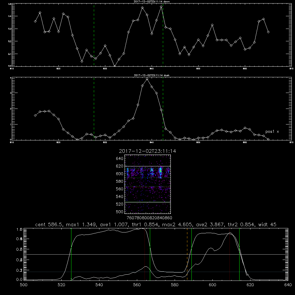Click the large '2017-12-02T23:11:14' title above the spectrogram
The image size is (295, 295).
(x=147, y=151)
